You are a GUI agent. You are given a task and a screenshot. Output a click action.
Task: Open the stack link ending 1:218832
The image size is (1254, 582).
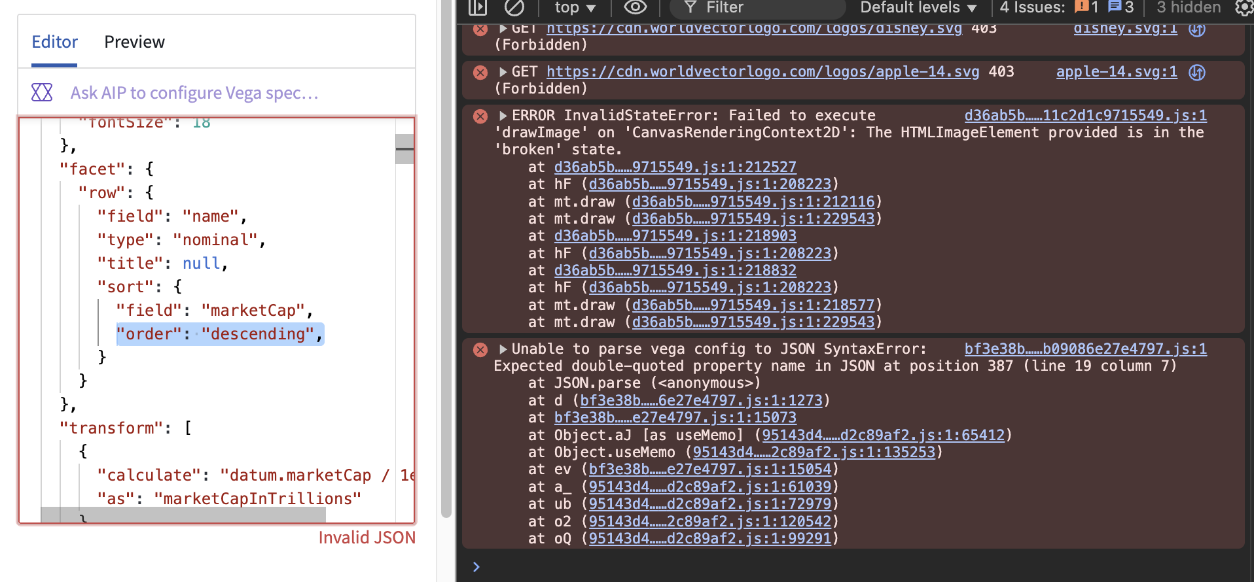click(675, 271)
